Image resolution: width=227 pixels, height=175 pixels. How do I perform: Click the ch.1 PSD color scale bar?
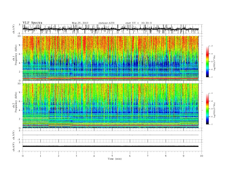click(x=207, y=61)
